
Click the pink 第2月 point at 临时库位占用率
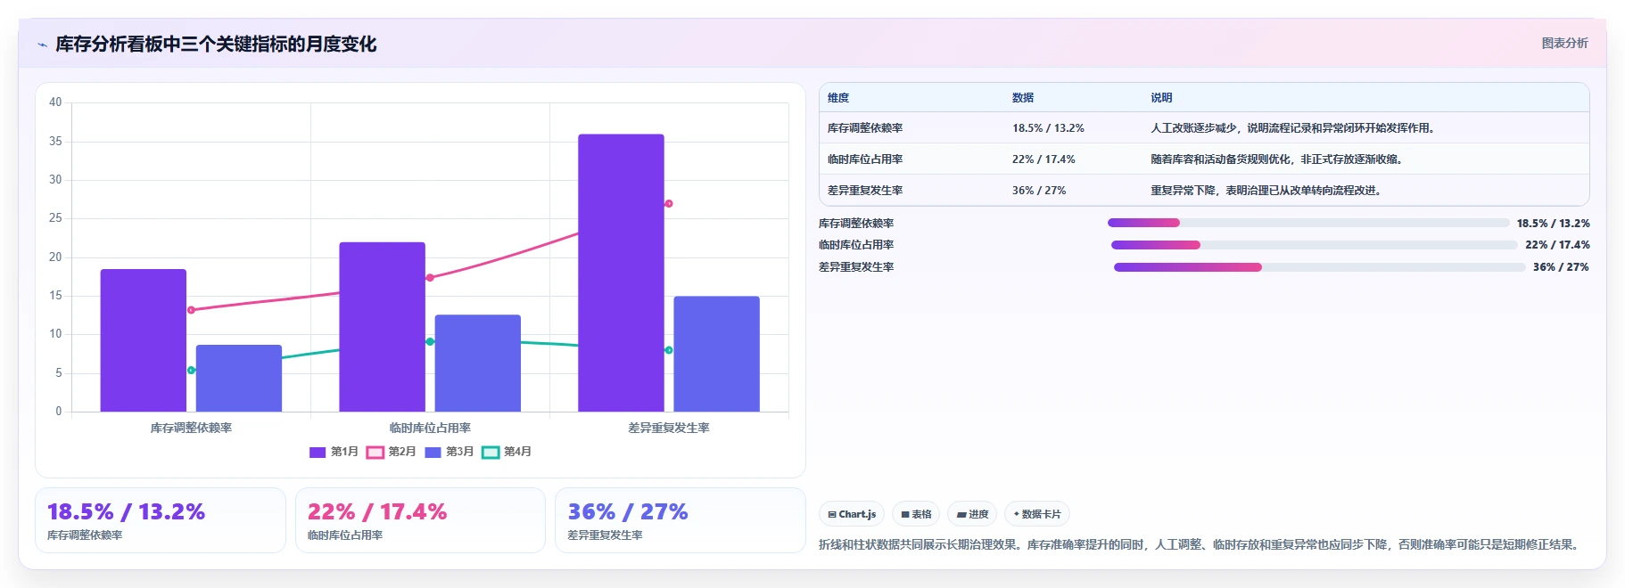pos(430,278)
